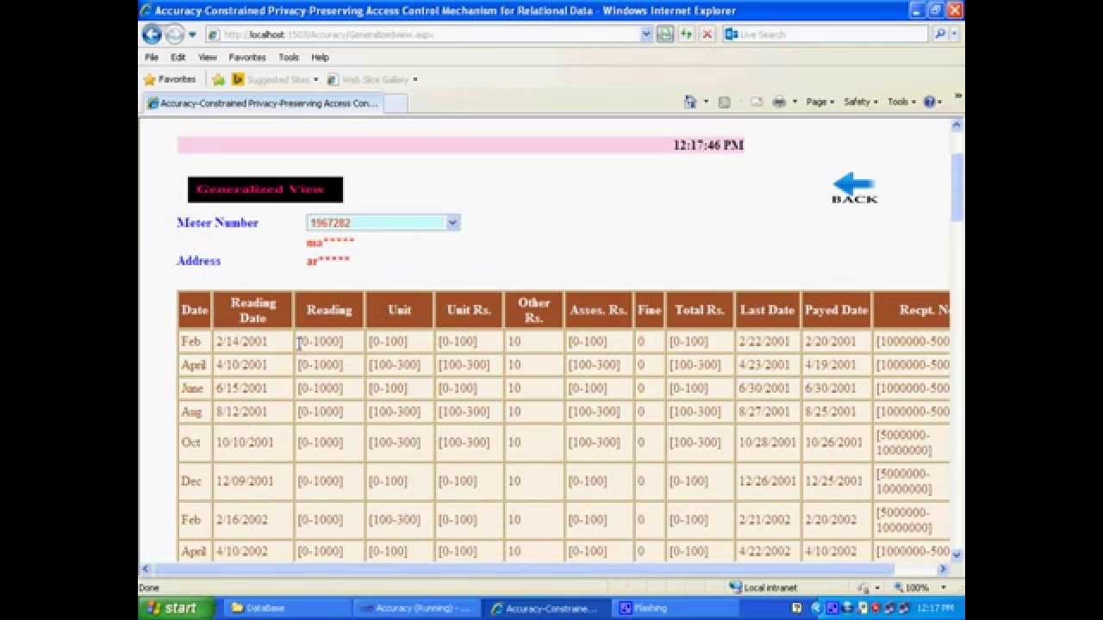This screenshot has height=620, width=1103.
Task: Click the Total Rs. column header
Action: (x=700, y=310)
